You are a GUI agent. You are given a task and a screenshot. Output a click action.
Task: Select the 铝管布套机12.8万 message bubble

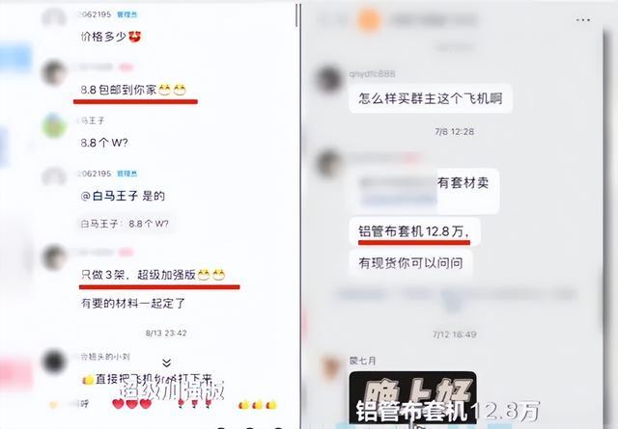[414, 231]
